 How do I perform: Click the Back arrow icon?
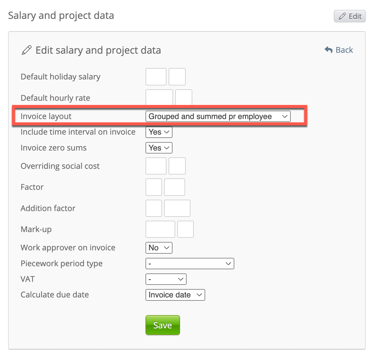(328, 50)
